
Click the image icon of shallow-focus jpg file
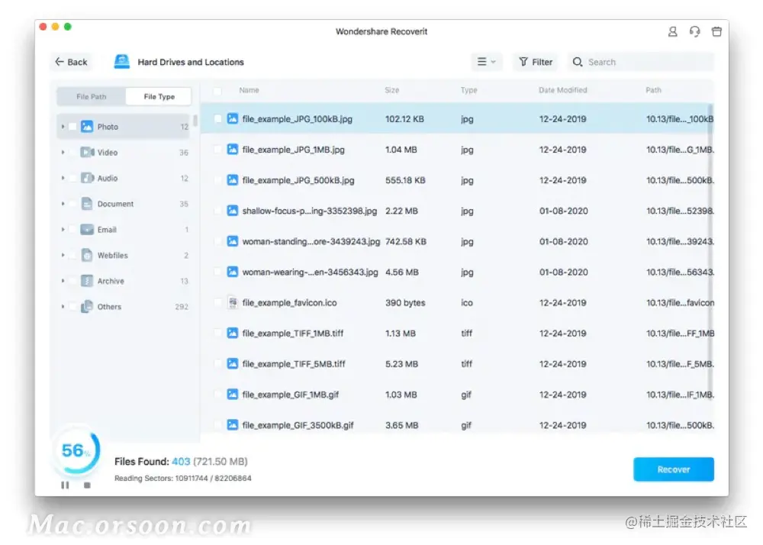pyautogui.click(x=233, y=211)
